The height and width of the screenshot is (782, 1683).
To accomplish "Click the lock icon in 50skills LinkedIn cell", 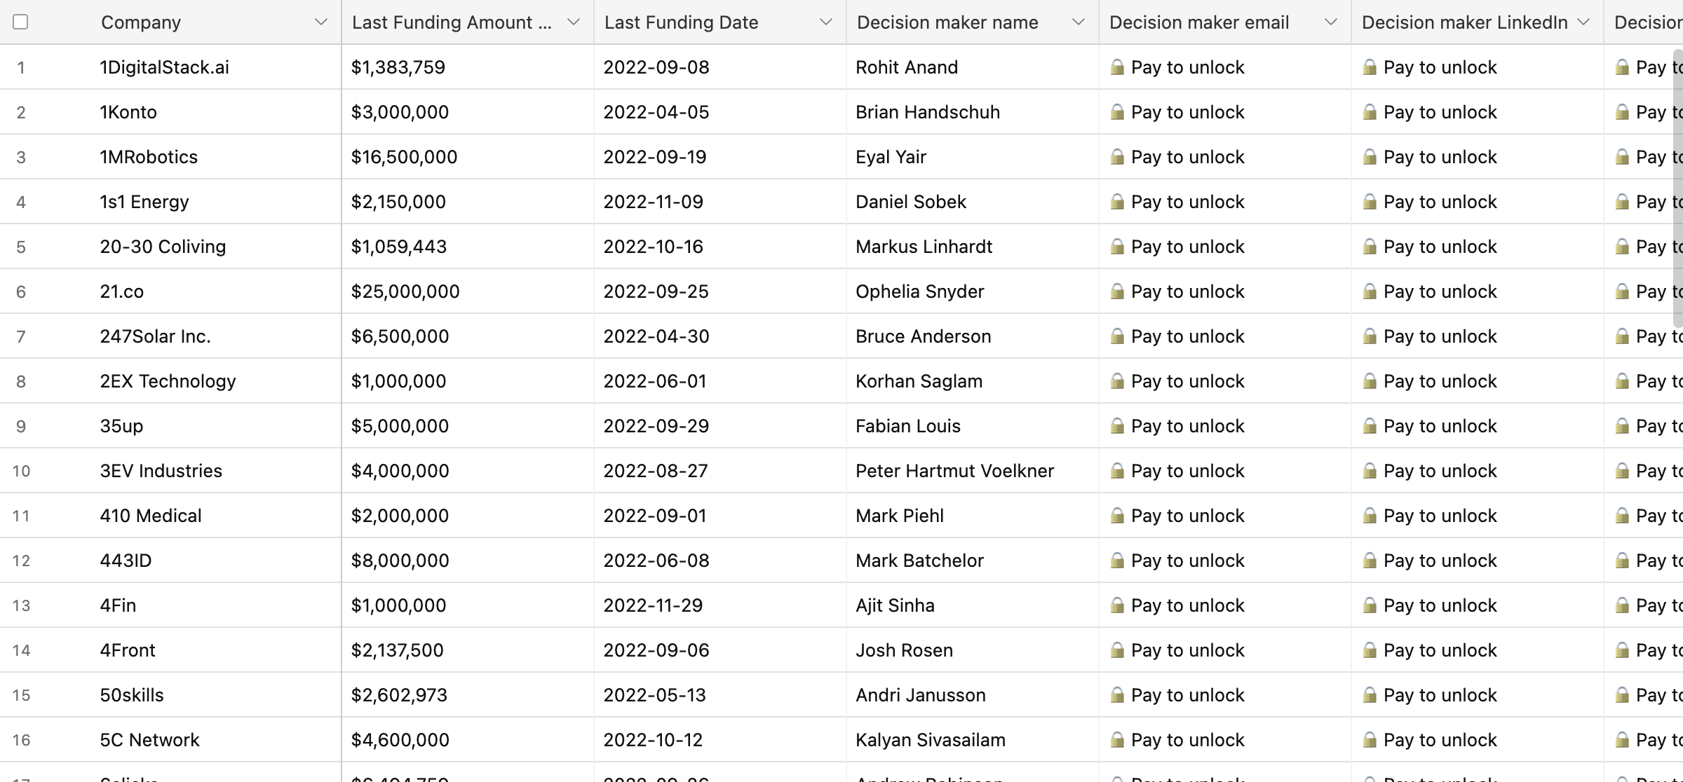I will (x=1370, y=695).
